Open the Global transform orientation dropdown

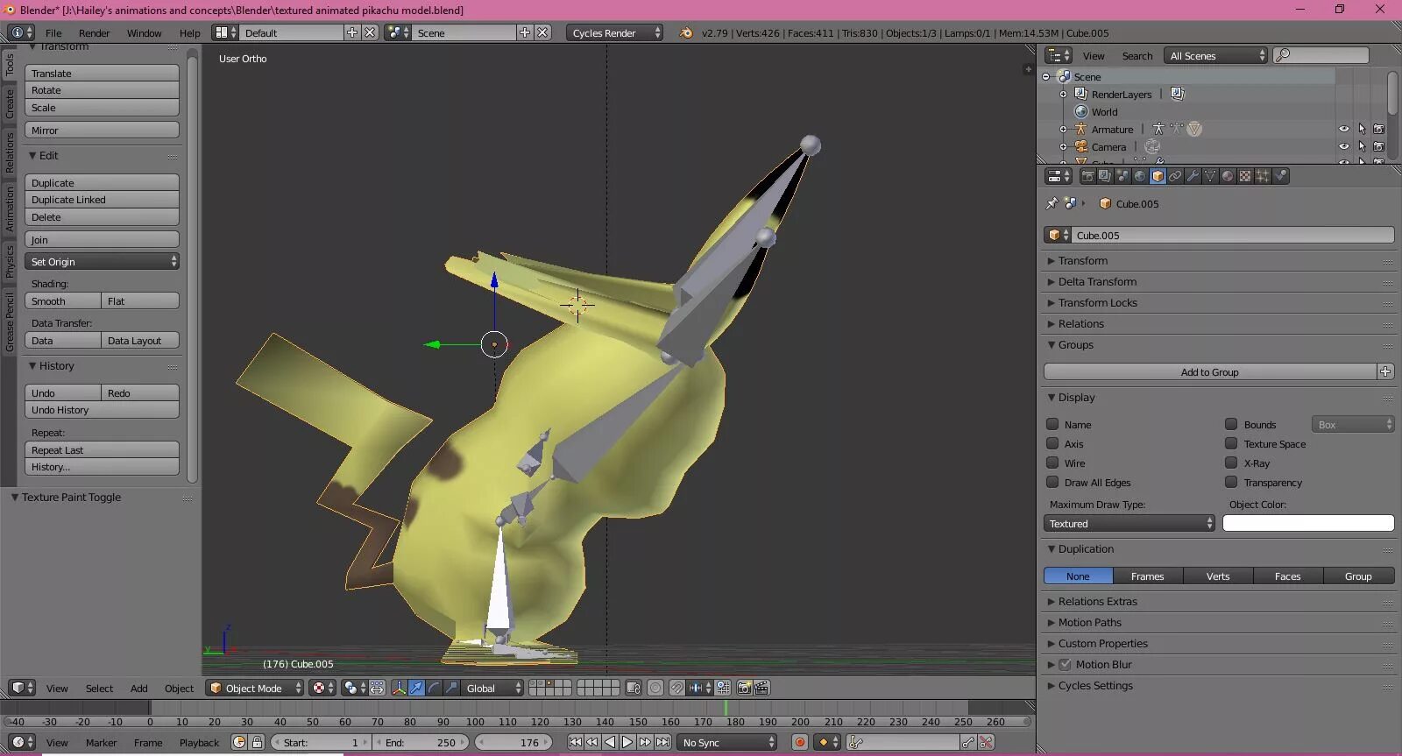[x=492, y=688]
